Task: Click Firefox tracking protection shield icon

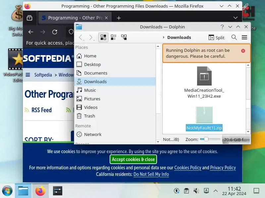Action: (x=71, y=32)
